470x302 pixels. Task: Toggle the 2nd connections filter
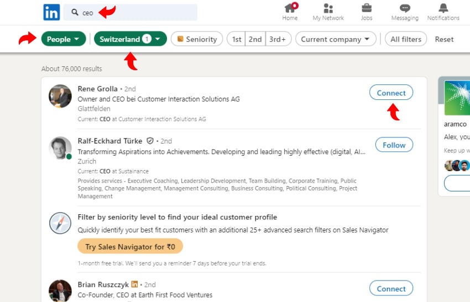255,39
